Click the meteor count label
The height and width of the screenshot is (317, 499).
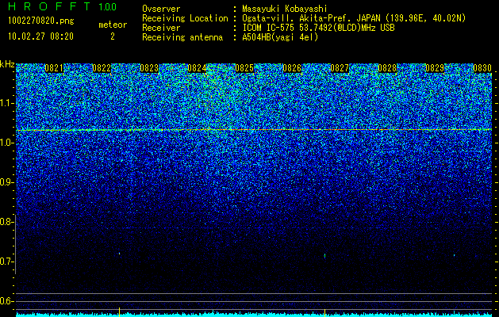[x=113, y=25]
